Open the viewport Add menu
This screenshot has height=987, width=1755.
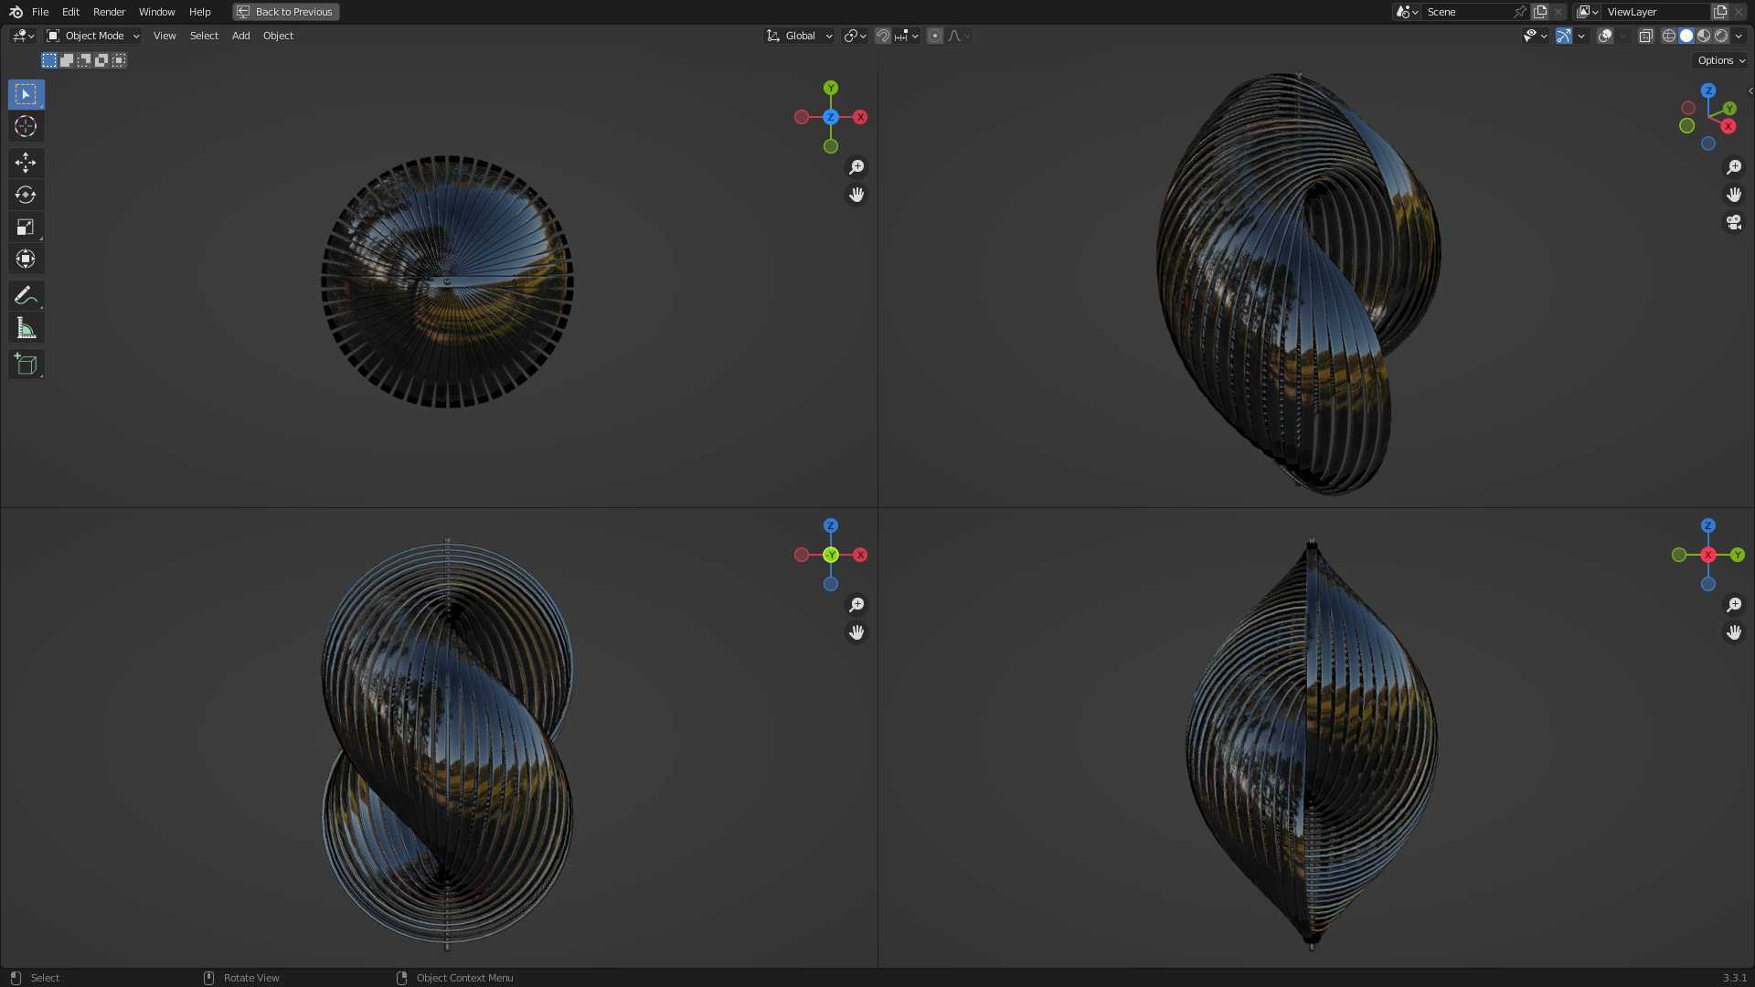click(x=240, y=36)
